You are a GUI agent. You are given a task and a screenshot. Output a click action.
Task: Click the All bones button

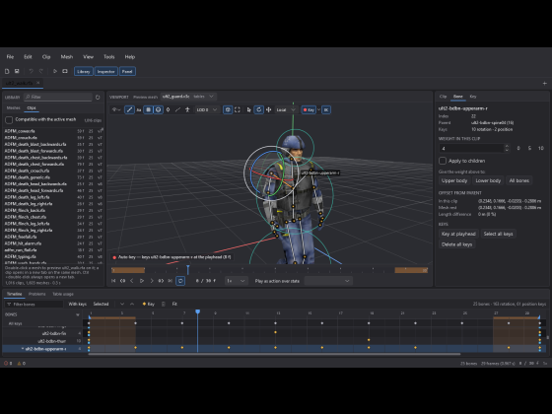point(519,180)
